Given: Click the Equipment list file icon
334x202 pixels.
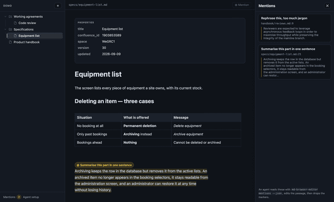Looking at the screenshot, I should [15, 35].
